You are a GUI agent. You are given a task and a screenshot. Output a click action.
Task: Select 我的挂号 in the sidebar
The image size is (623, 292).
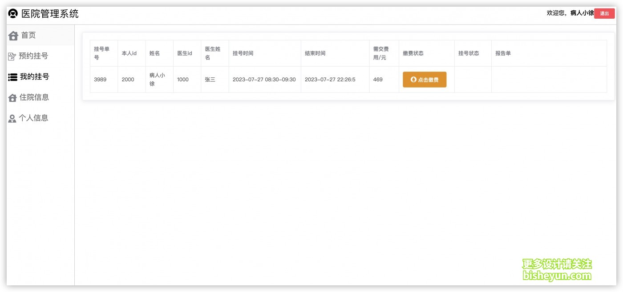[34, 76]
